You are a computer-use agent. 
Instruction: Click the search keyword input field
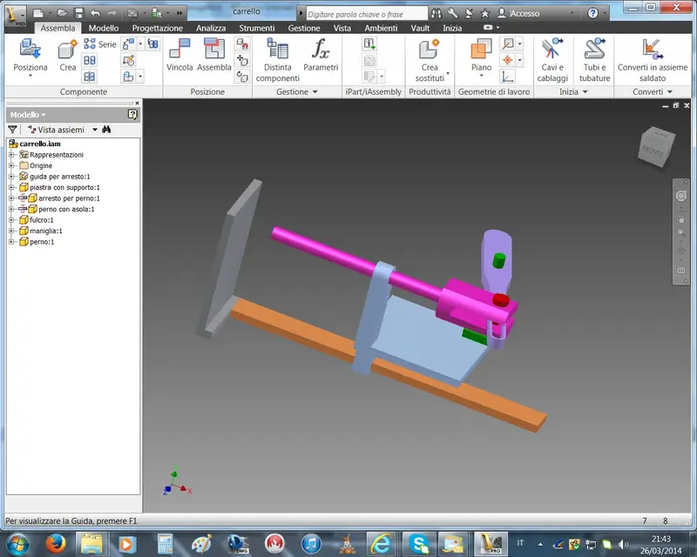tap(367, 14)
